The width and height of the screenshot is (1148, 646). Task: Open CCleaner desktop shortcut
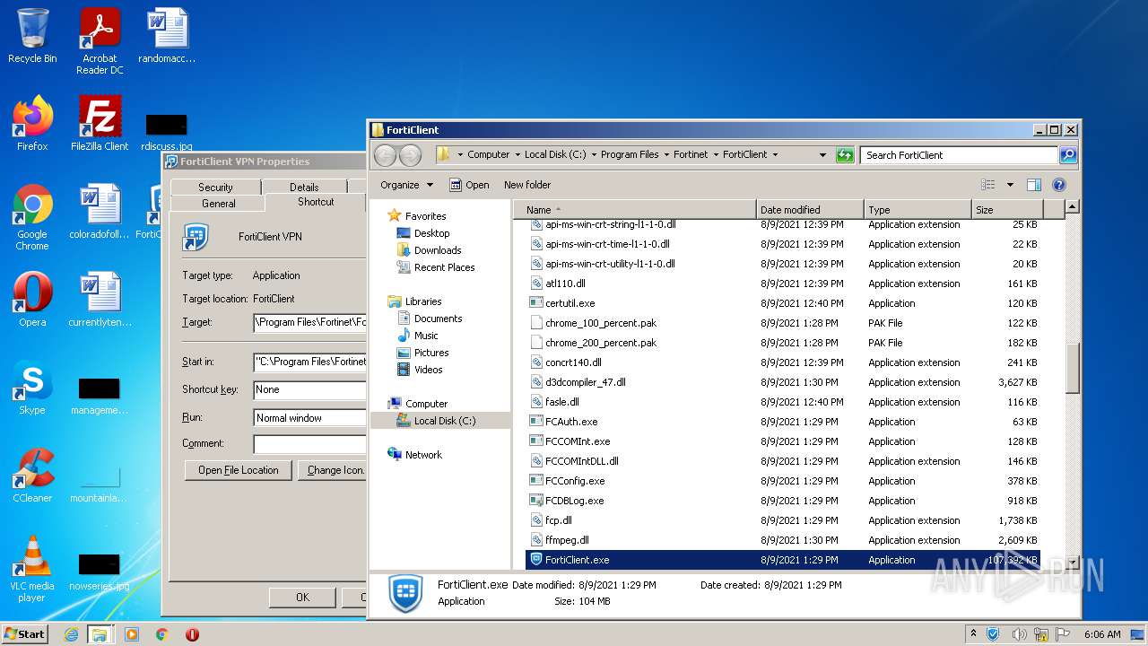point(32,476)
